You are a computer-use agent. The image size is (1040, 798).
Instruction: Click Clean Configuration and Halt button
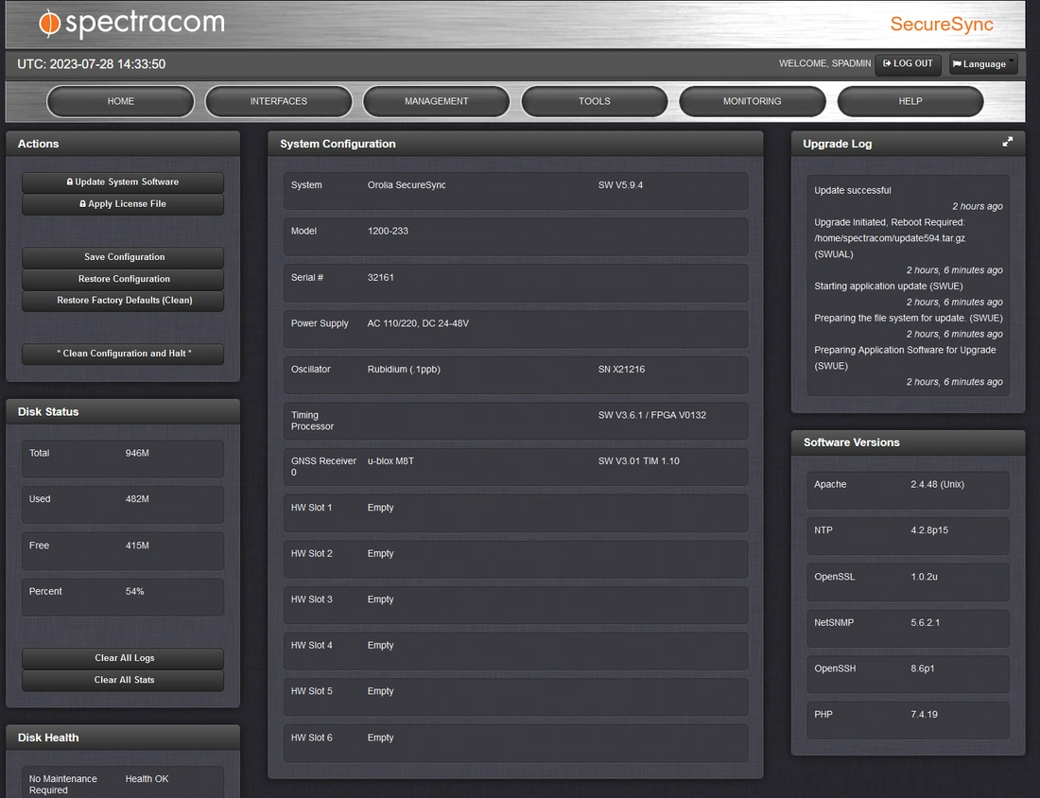pos(123,354)
